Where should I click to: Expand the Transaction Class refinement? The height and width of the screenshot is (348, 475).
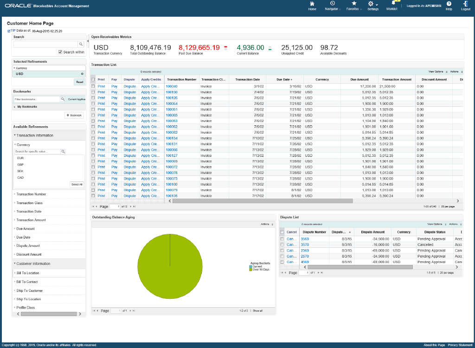pos(14,203)
